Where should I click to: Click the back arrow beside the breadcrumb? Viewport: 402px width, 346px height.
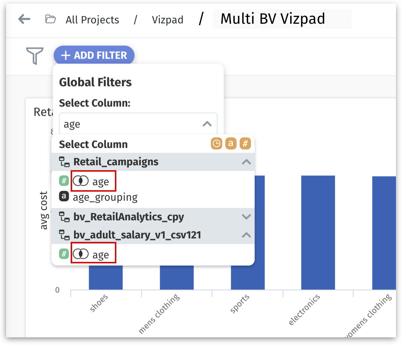tap(24, 19)
